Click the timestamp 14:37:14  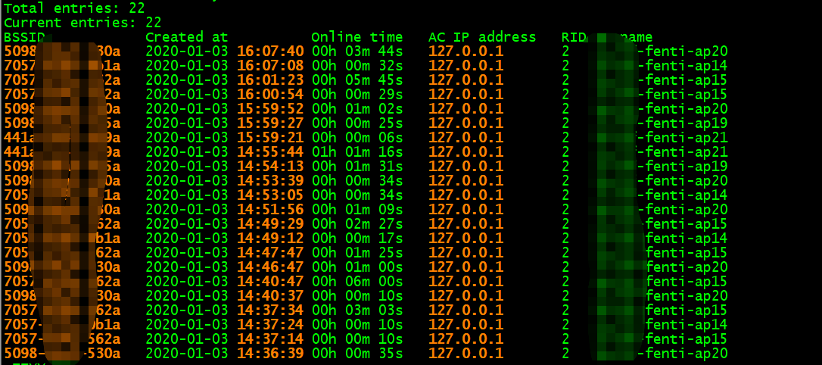point(270,338)
